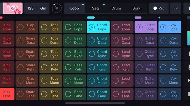
Task: Play the Chord Dasa loop
Action: click(98, 40)
